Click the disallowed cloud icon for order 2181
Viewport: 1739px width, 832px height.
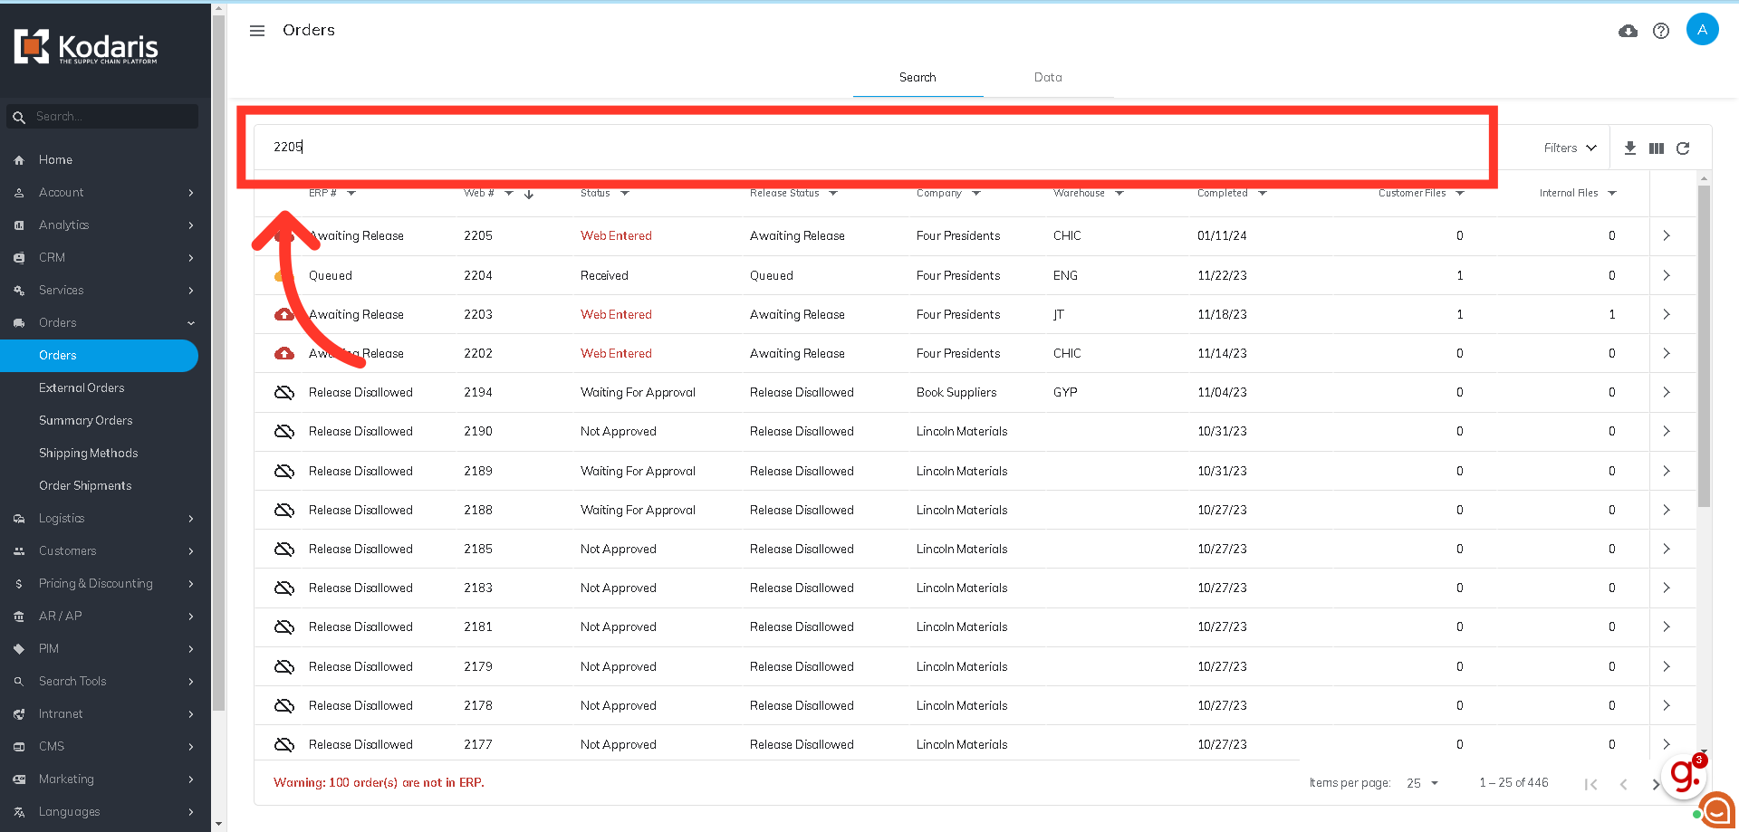pyautogui.click(x=284, y=626)
